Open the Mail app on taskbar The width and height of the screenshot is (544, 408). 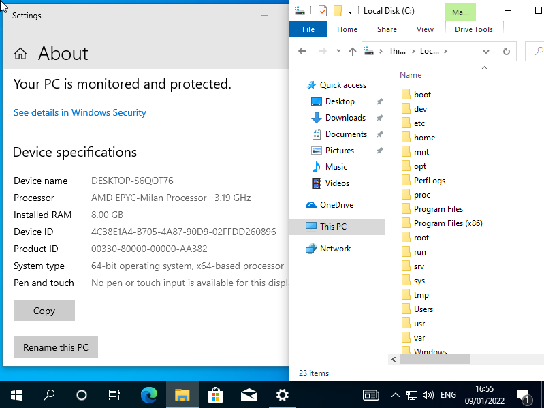(x=249, y=394)
